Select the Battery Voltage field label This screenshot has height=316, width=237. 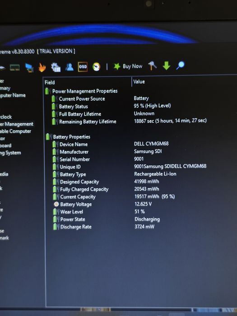[x=76, y=204]
